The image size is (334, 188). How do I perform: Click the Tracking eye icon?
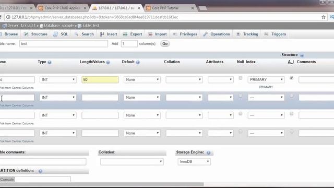238,34
